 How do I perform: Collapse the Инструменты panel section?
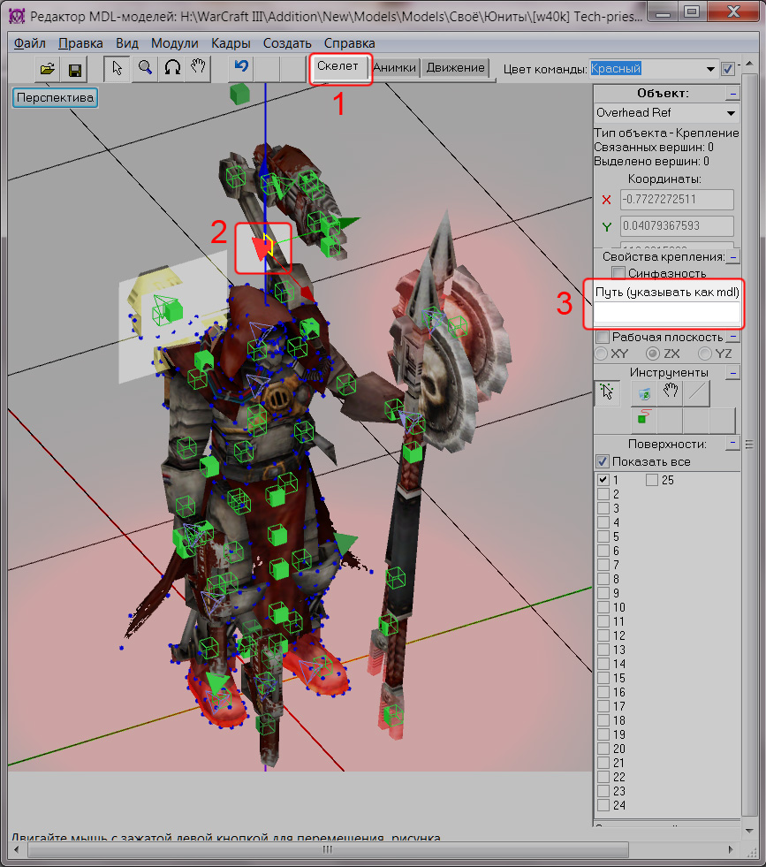click(x=732, y=373)
